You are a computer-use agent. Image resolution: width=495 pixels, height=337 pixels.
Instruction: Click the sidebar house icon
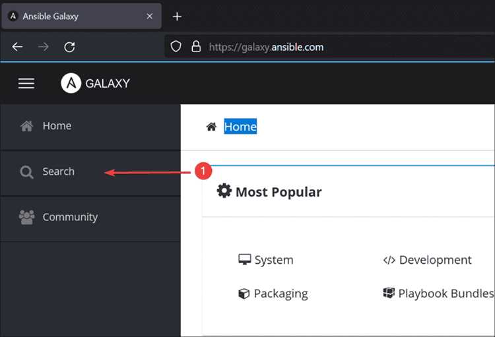pos(26,126)
